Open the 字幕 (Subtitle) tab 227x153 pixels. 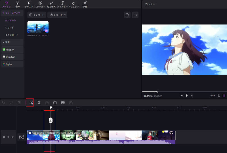pyautogui.click(x=85, y=5)
